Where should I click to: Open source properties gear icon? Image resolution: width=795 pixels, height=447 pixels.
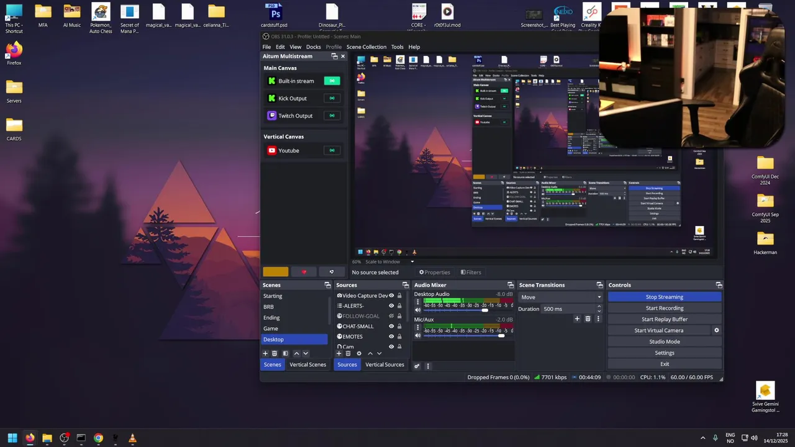(x=358, y=353)
